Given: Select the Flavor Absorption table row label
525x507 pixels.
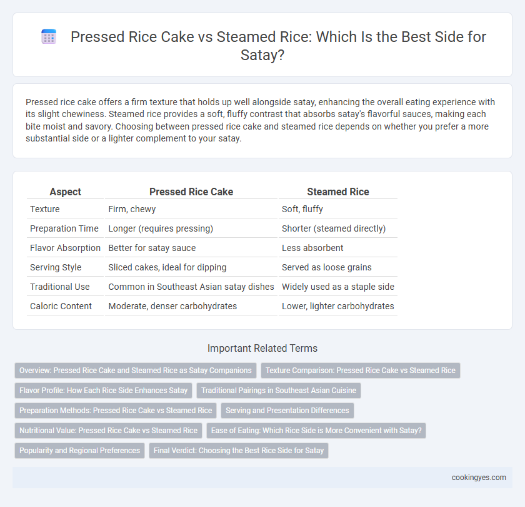Looking at the screenshot, I should pyautogui.click(x=65, y=248).
